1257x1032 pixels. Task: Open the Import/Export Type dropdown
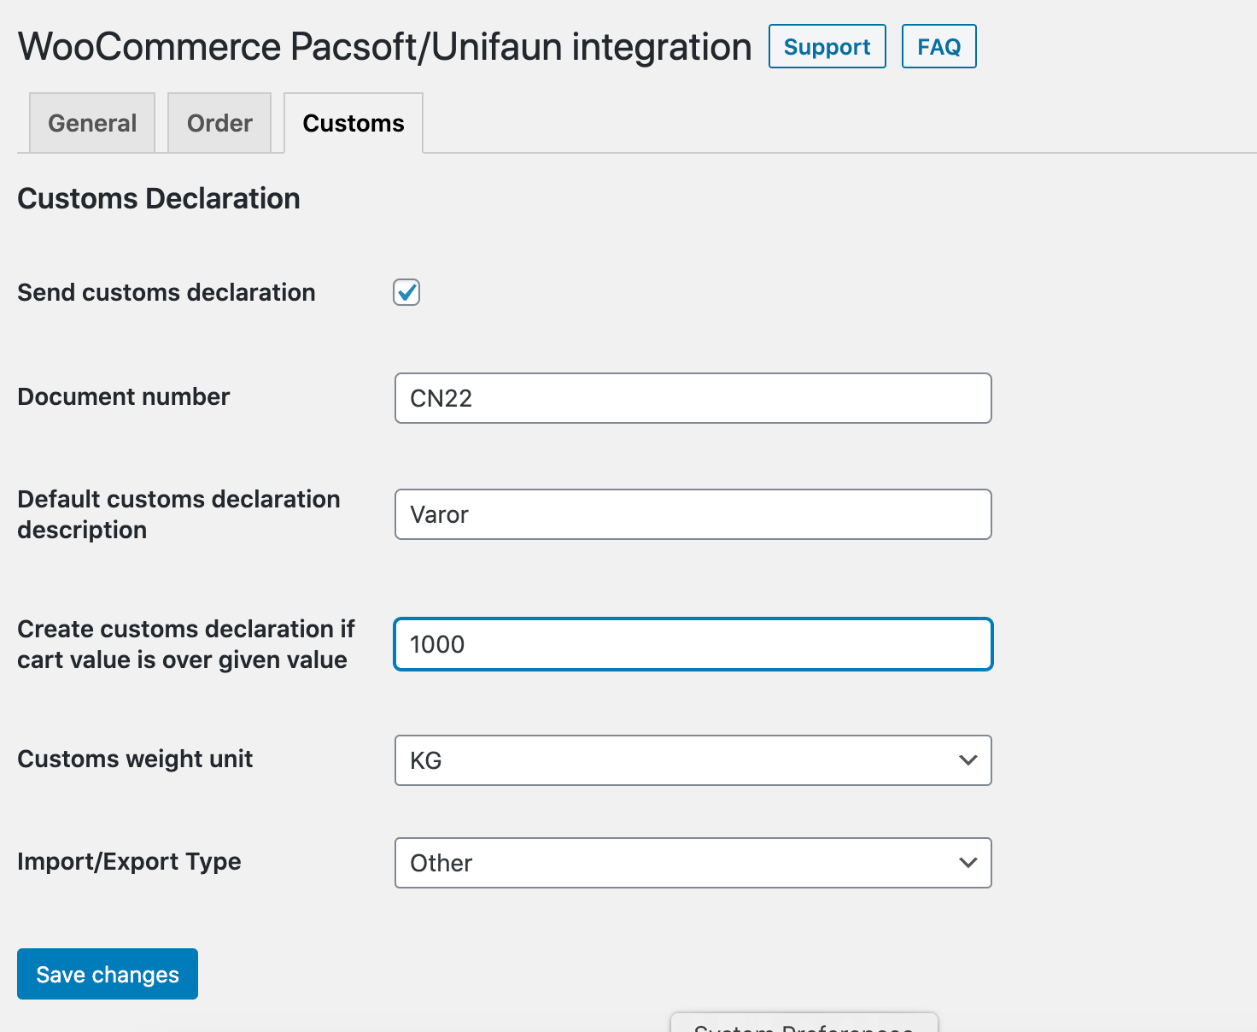pos(693,863)
